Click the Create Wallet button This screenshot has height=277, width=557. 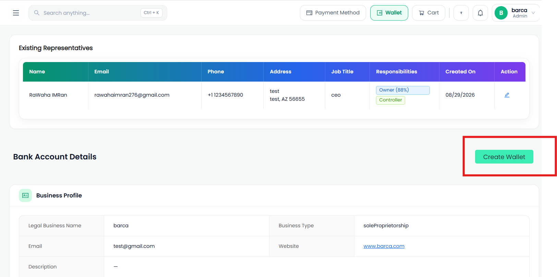tap(504, 157)
